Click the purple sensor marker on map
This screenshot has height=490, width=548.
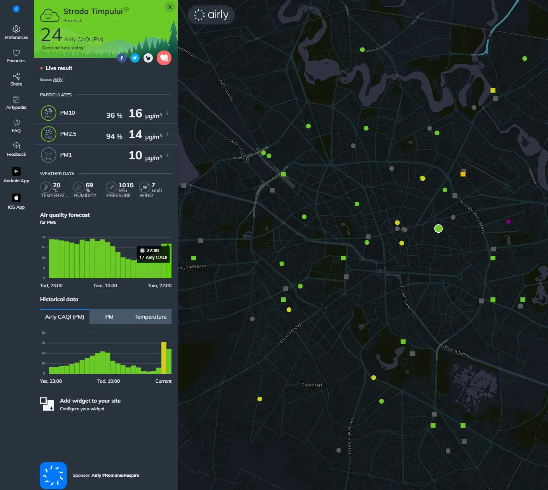coord(508,221)
